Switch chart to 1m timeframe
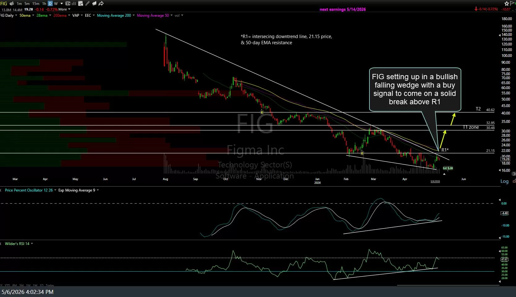This screenshot has width=516, height=297. (19, 4)
